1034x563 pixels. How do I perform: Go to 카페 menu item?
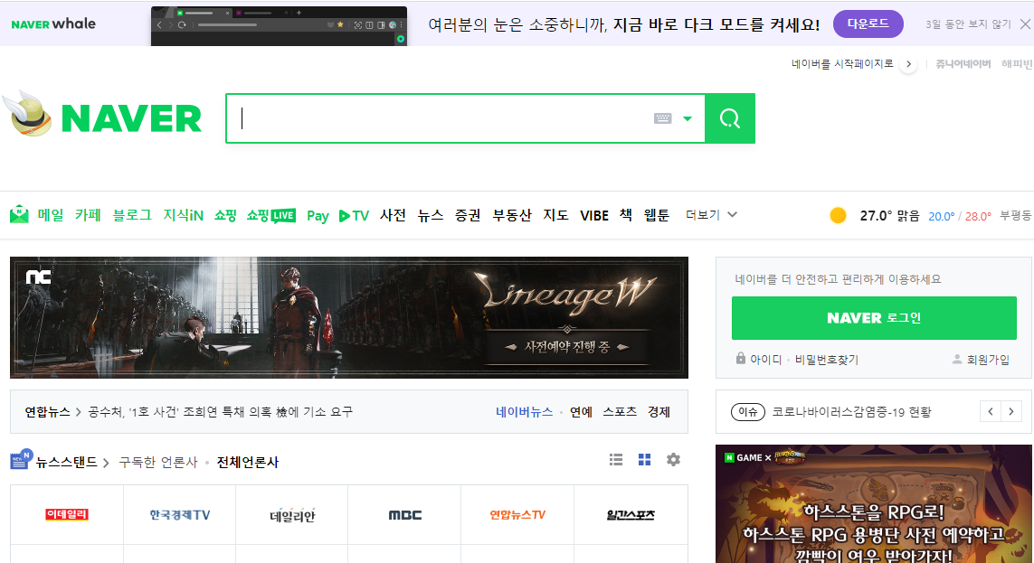coord(88,215)
